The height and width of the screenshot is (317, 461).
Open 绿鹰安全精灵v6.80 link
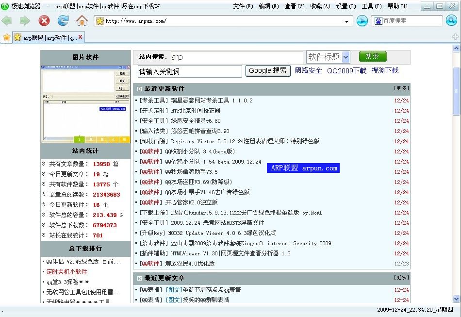click(x=196, y=121)
